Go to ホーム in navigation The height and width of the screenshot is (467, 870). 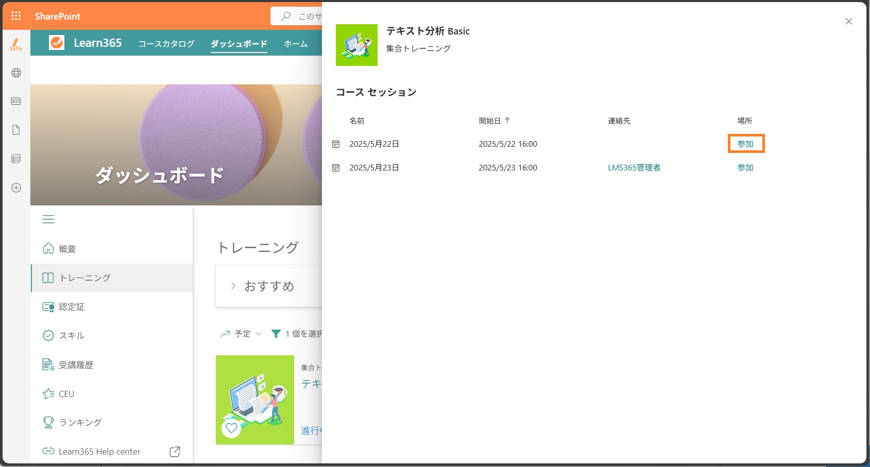click(x=296, y=44)
